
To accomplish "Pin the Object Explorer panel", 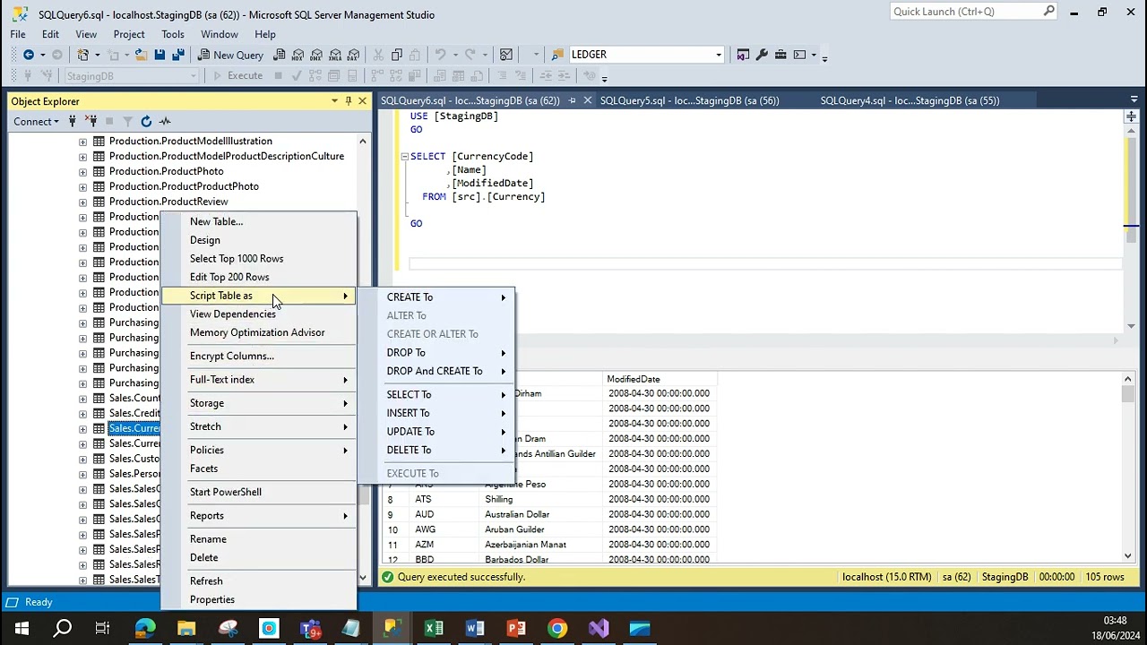I will pos(349,101).
